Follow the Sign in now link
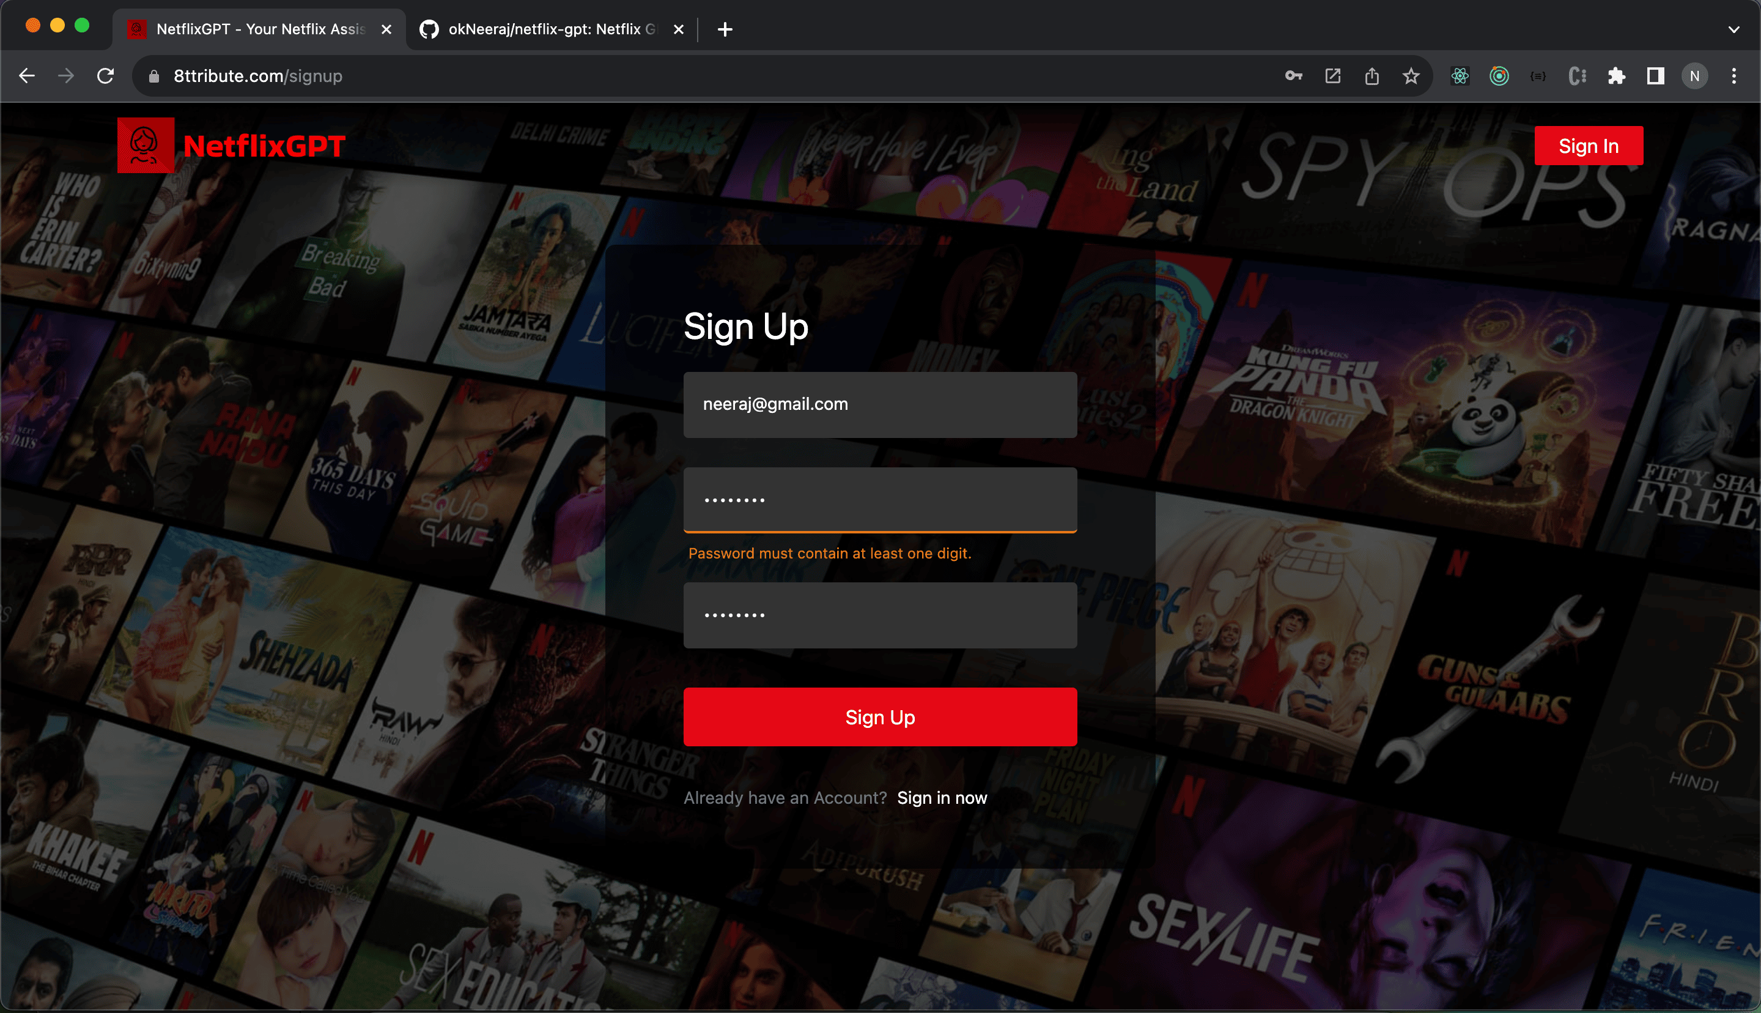 point(941,797)
